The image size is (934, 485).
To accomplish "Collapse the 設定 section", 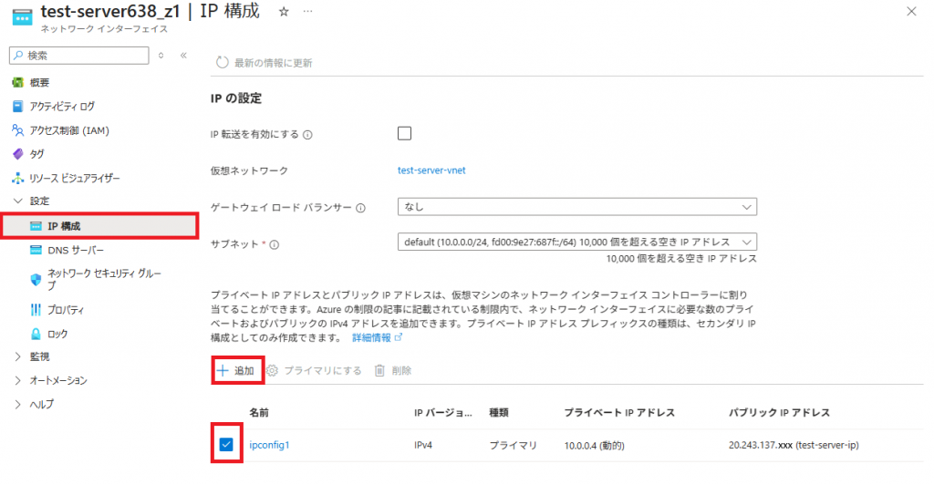I will pyautogui.click(x=18, y=201).
